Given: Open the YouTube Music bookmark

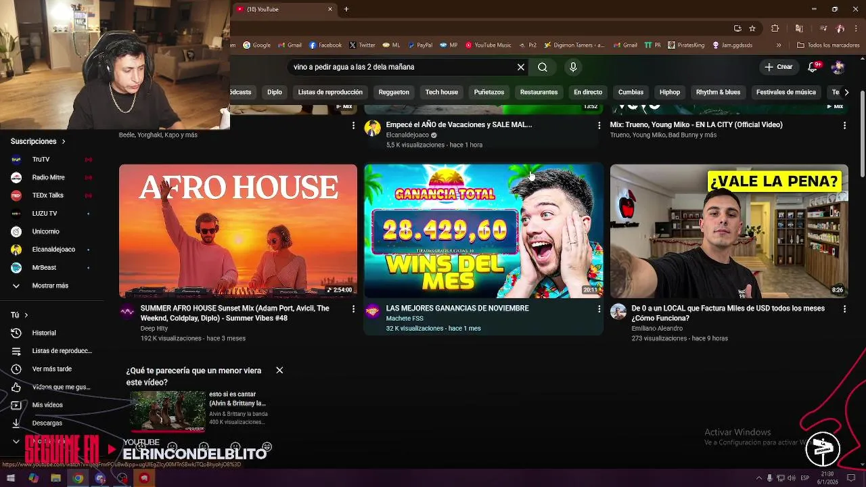Looking at the screenshot, I should (x=488, y=45).
